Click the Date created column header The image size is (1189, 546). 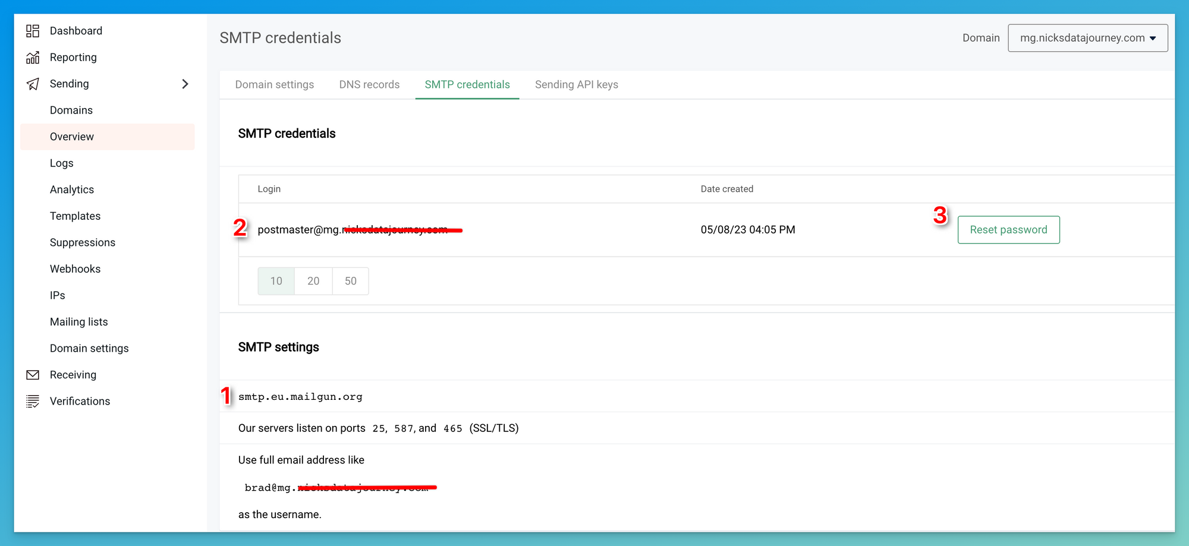tap(727, 189)
